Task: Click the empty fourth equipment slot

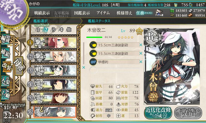Action: [x=114, y=70]
